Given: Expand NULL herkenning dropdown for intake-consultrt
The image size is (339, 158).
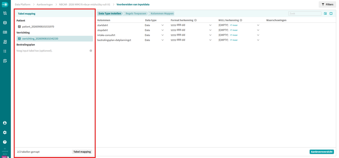Looking at the screenshot, I should pyautogui.click(x=258, y=35).
